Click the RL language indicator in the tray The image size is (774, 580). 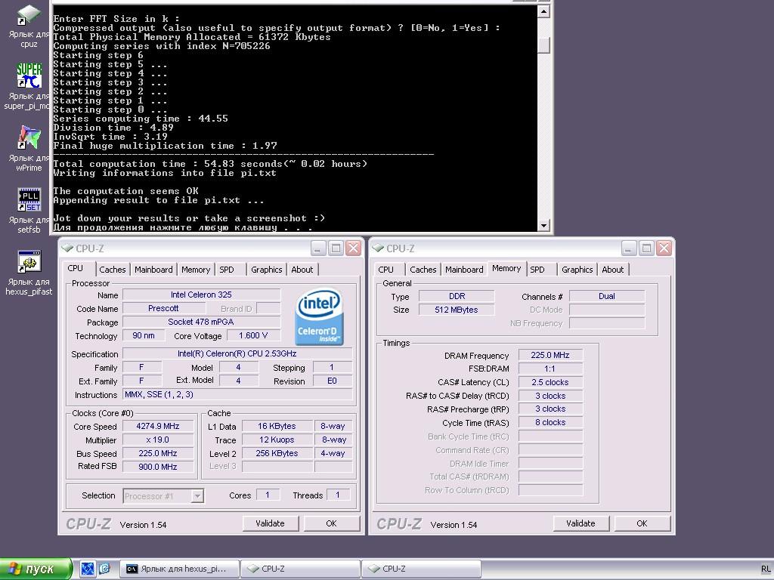766,569
